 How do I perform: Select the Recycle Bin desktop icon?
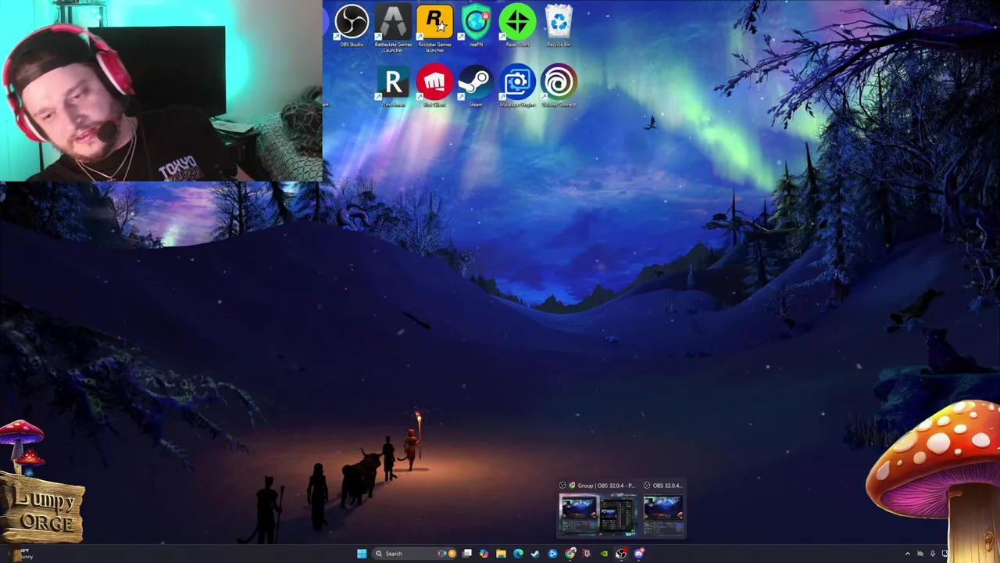pyautogui.click(x=559, y=26)
